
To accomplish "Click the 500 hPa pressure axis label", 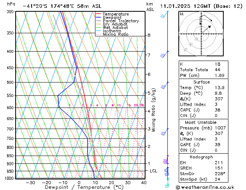I will click(x=11, y=82).
